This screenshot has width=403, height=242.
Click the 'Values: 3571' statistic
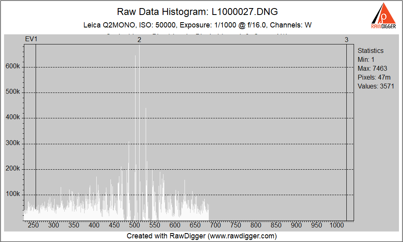point(376,86)
